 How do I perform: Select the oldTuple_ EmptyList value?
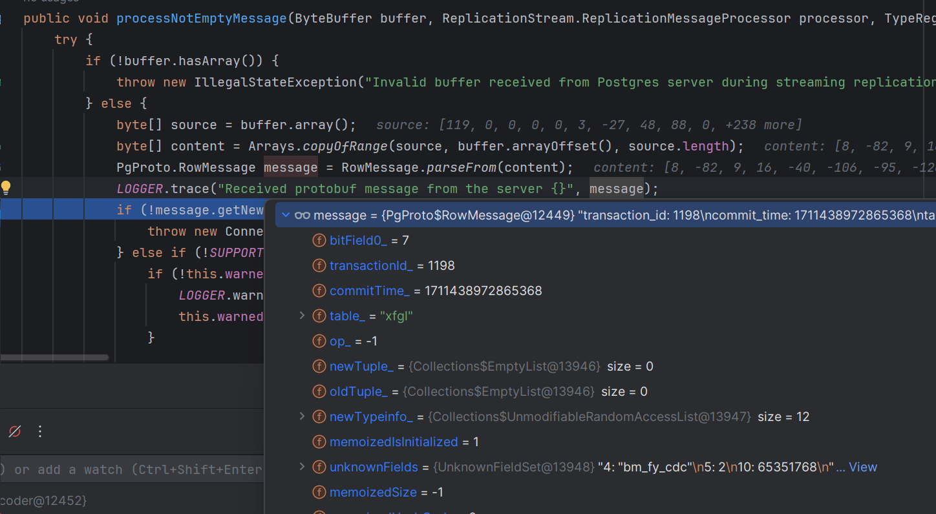click(498, 391)
